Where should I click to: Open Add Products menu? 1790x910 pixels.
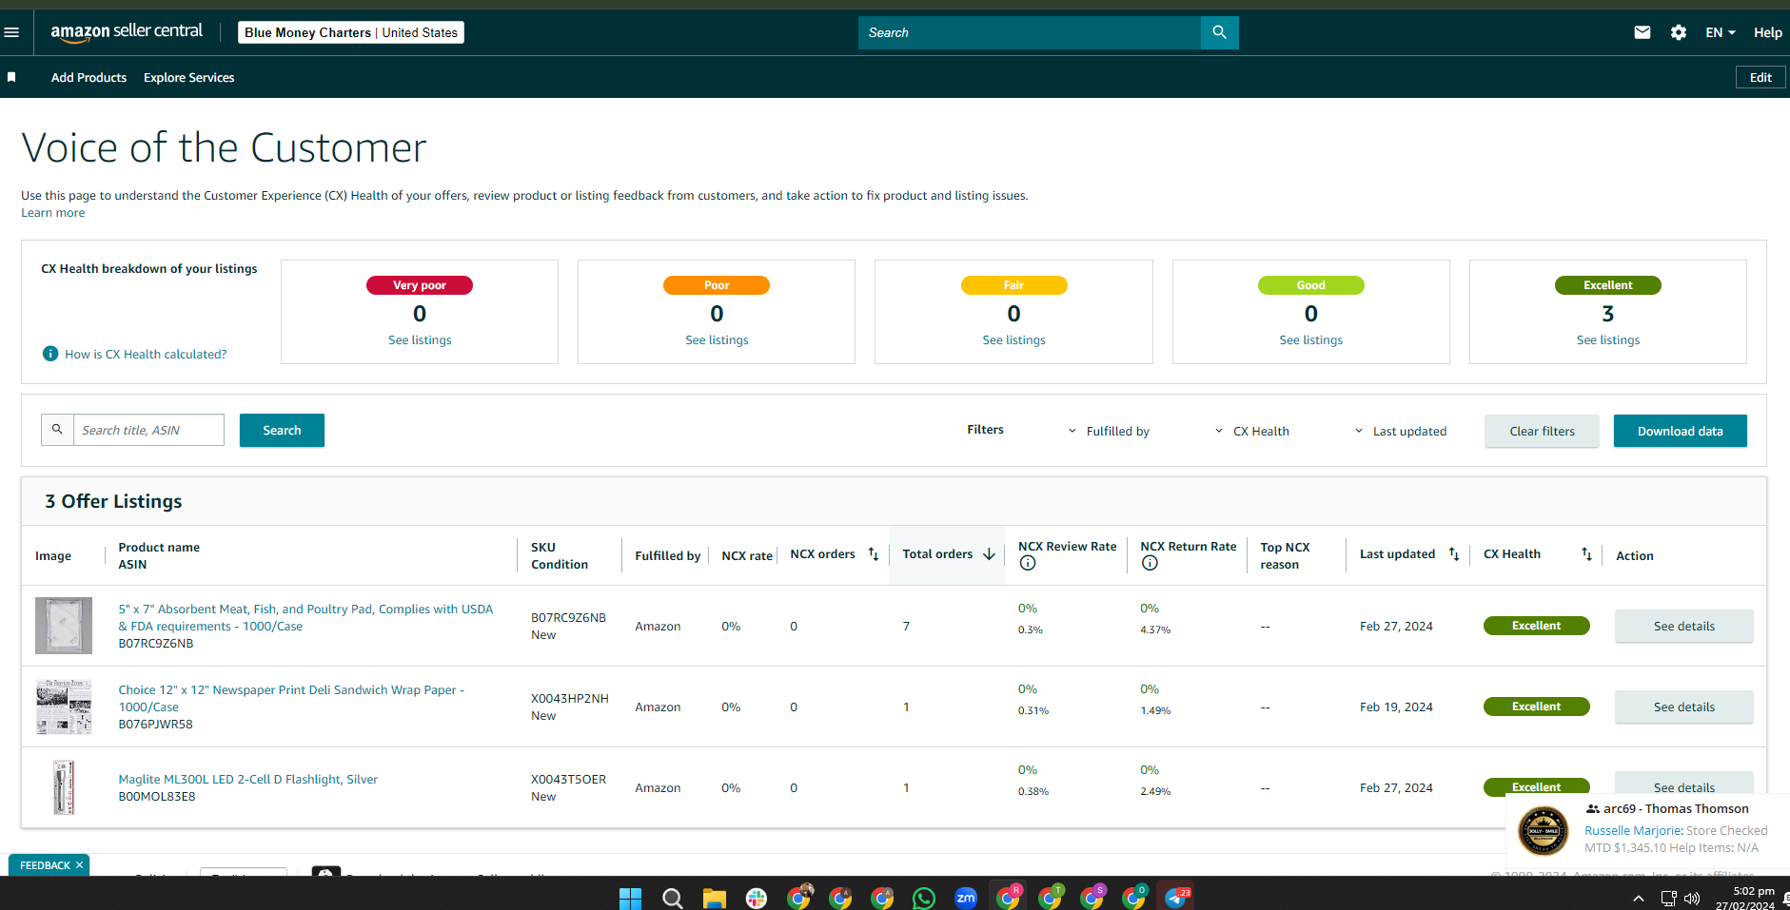(x=89, y=77)
